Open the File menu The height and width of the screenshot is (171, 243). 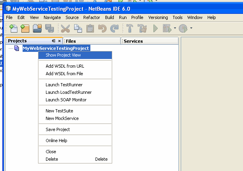(x=9, y=17)
